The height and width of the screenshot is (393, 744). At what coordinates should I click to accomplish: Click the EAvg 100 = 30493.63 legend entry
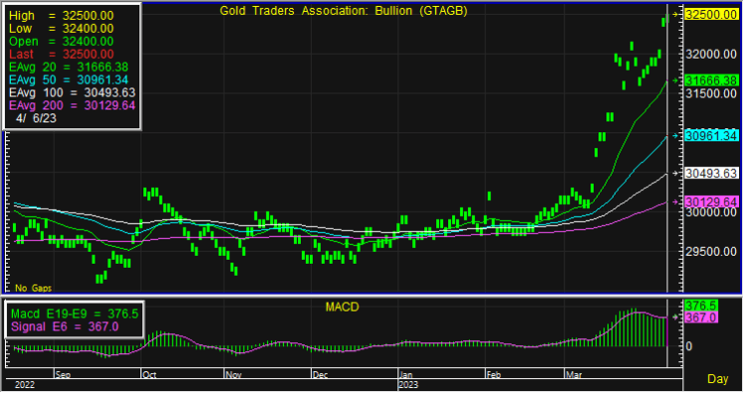pyautogui.click(x=73, y=92)
